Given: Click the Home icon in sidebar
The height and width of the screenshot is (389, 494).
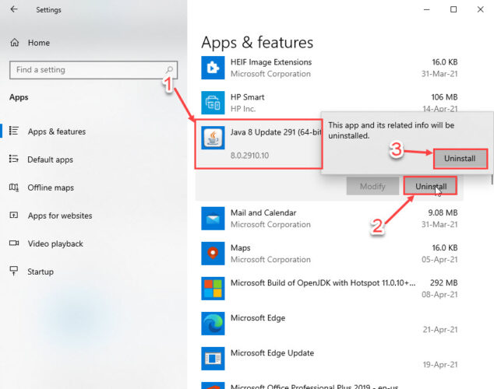Looking at the screenshot, I should point(14,44).
